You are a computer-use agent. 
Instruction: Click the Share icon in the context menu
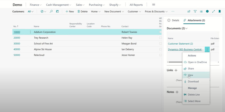point(185,69)
